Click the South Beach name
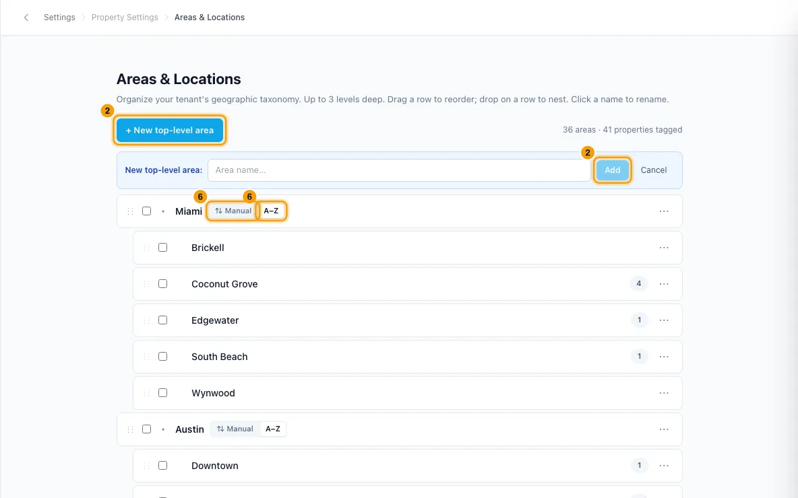This screenshot has height=498, width=798. (219, 357)
